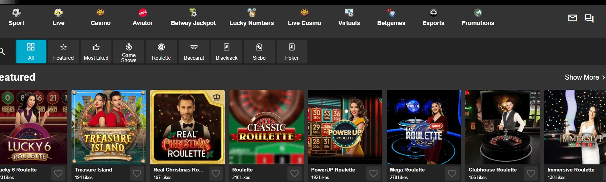
Task: Filter games by Blackjack
Action: (227, 52)
